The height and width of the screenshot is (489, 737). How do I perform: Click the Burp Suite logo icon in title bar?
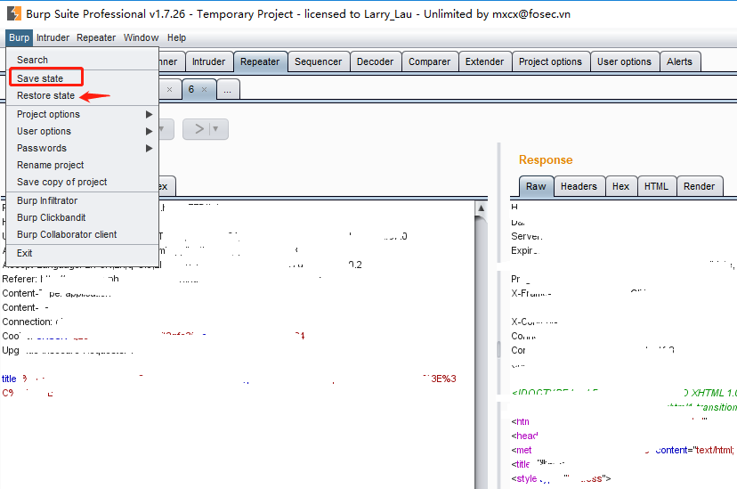[14, 13]
